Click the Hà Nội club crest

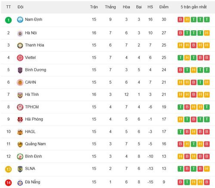(x=20, y=34)
